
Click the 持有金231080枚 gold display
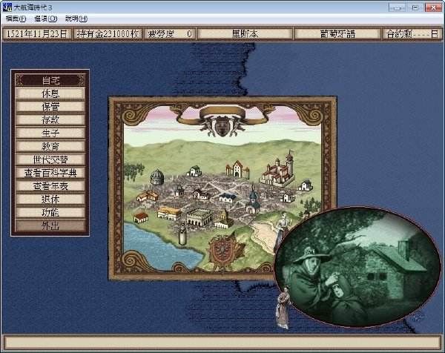(108, 34)
